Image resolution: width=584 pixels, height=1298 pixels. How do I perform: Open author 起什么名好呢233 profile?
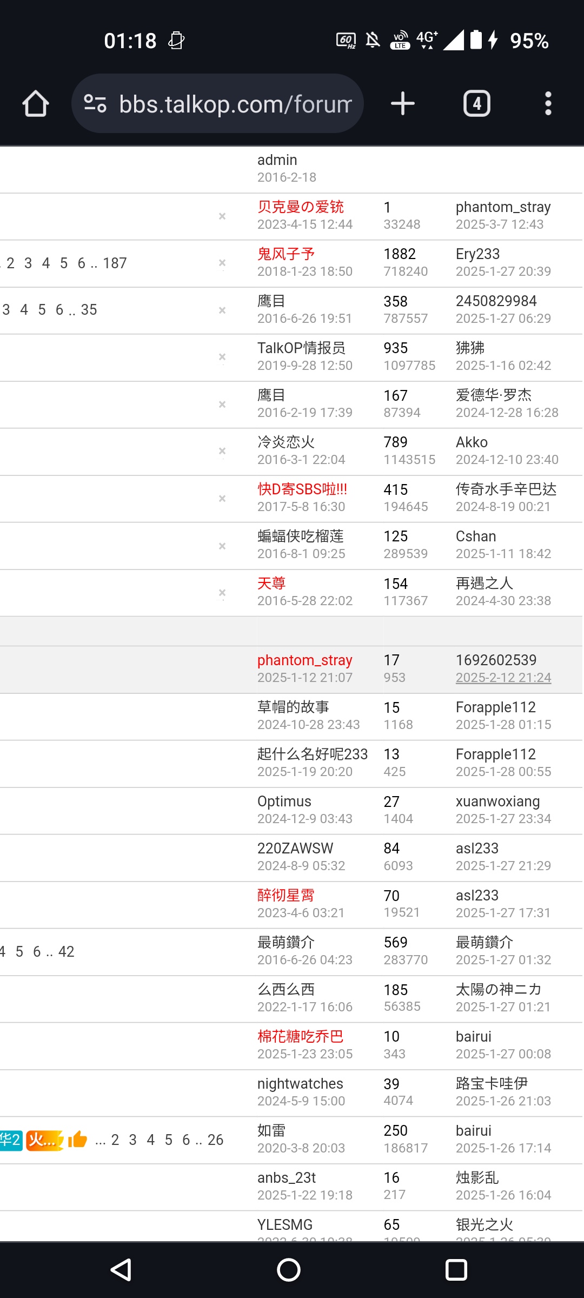point(313,754)
